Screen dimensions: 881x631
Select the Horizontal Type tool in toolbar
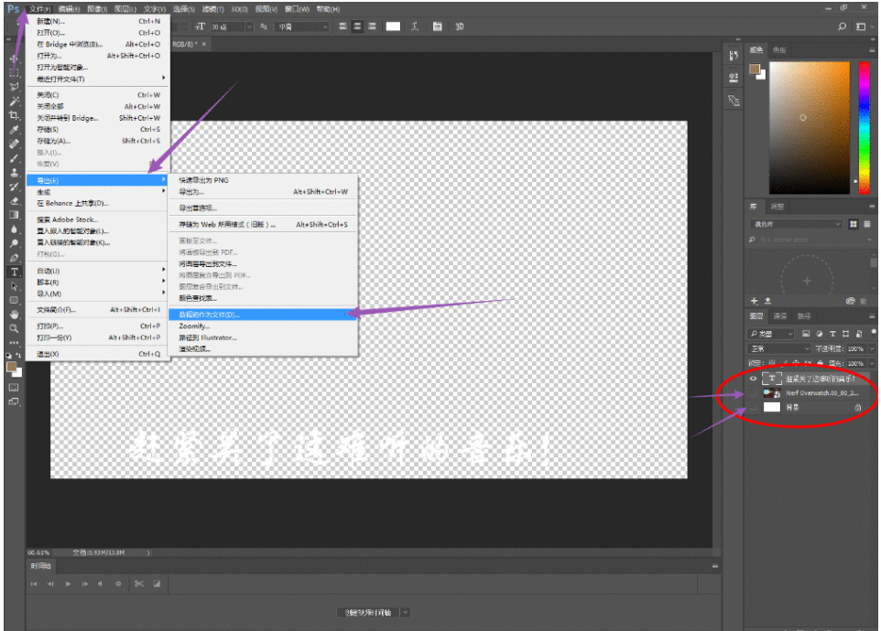tap(14, 272)
